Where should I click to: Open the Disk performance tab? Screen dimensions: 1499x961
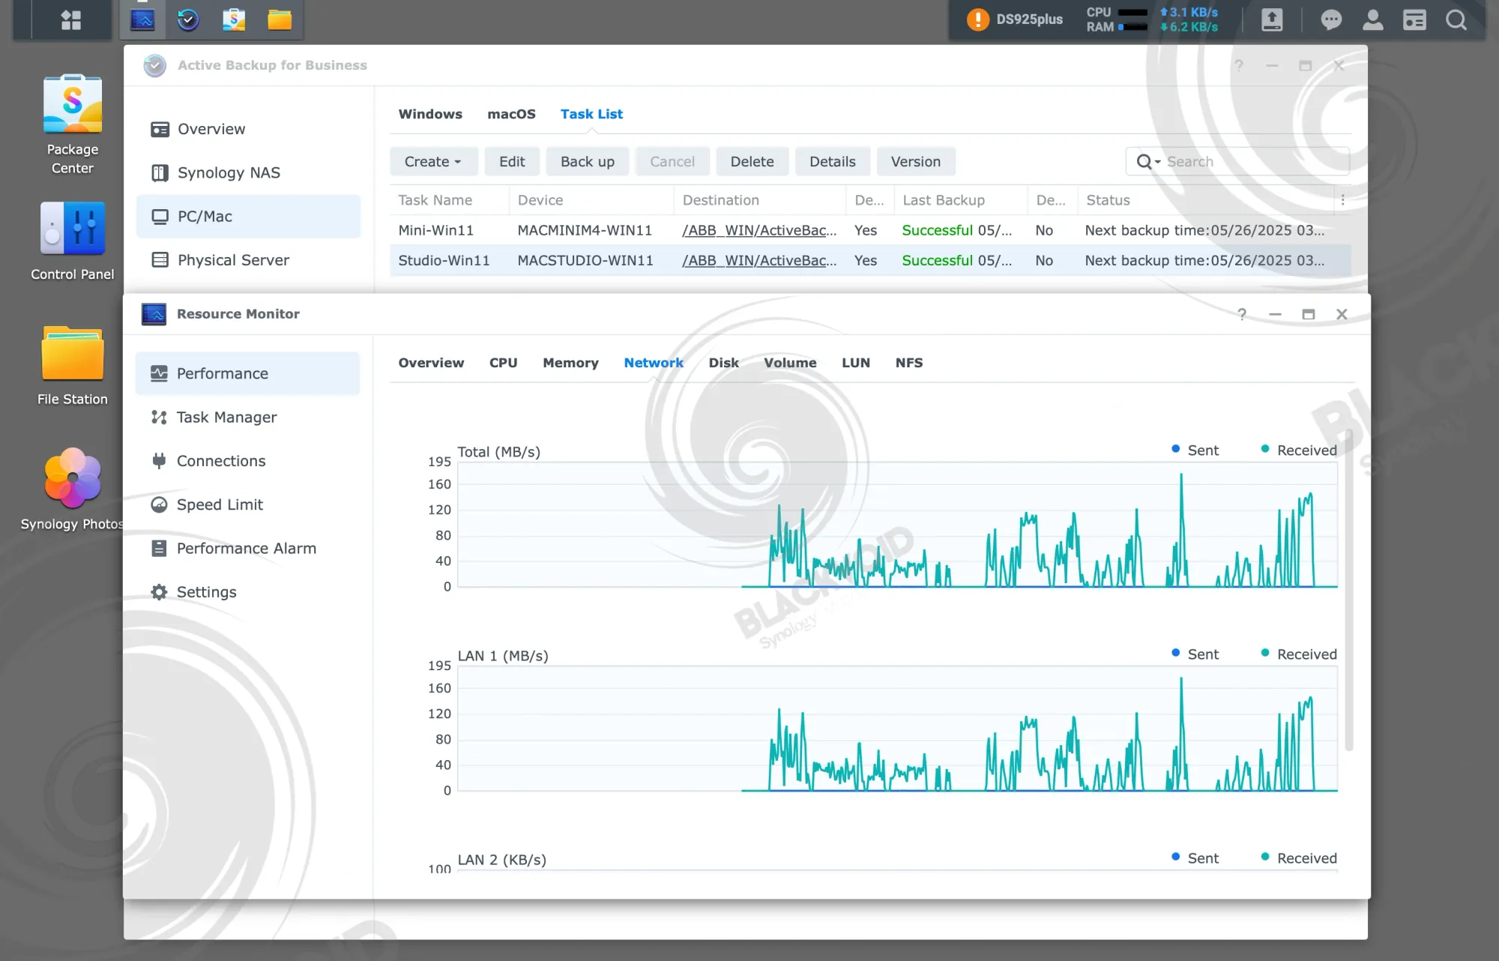723,363
